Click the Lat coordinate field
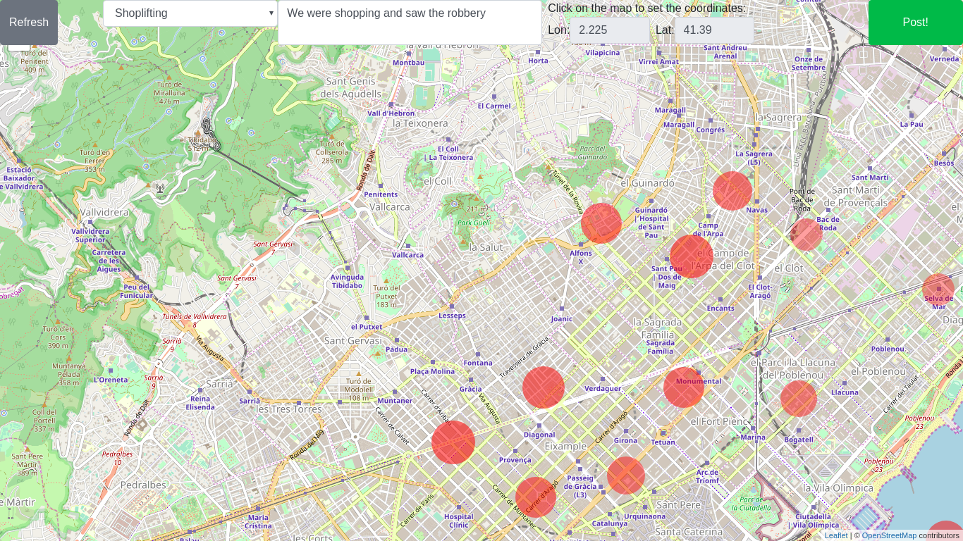This screenshot has height=541, width=963. [x=714, y=30]
